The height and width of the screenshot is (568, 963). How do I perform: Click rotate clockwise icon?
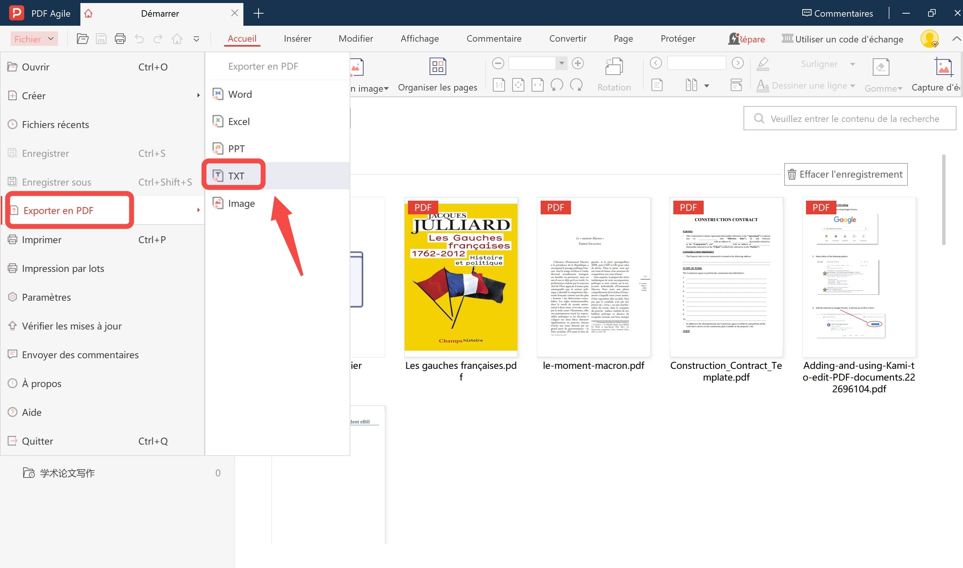point(576,85)
